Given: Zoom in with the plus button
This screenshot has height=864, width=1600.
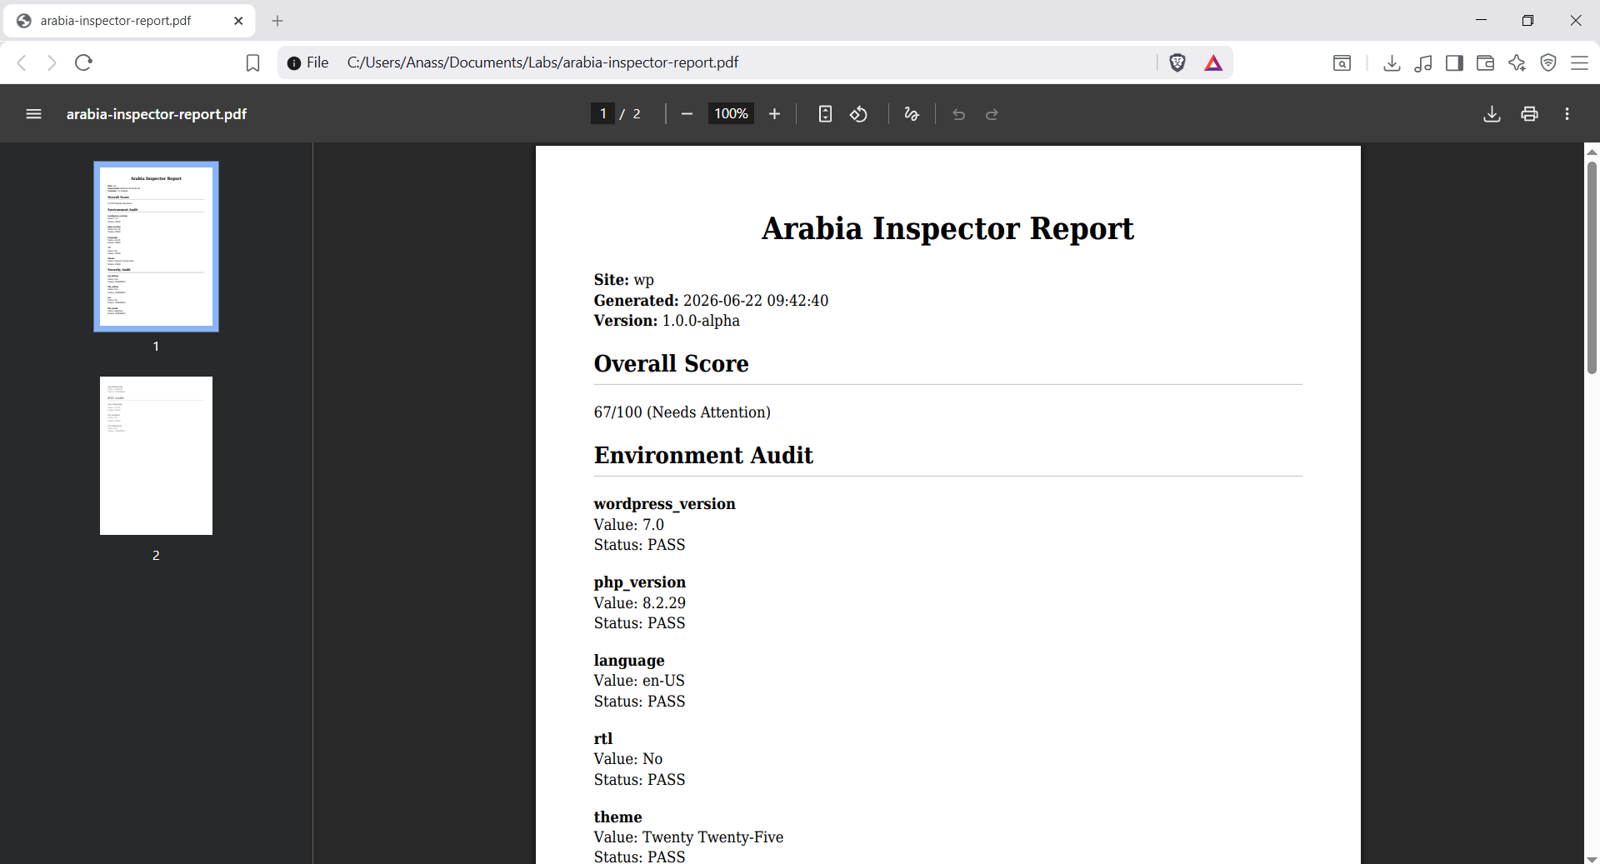Looking at the screenshot, I should click(774, 114).
